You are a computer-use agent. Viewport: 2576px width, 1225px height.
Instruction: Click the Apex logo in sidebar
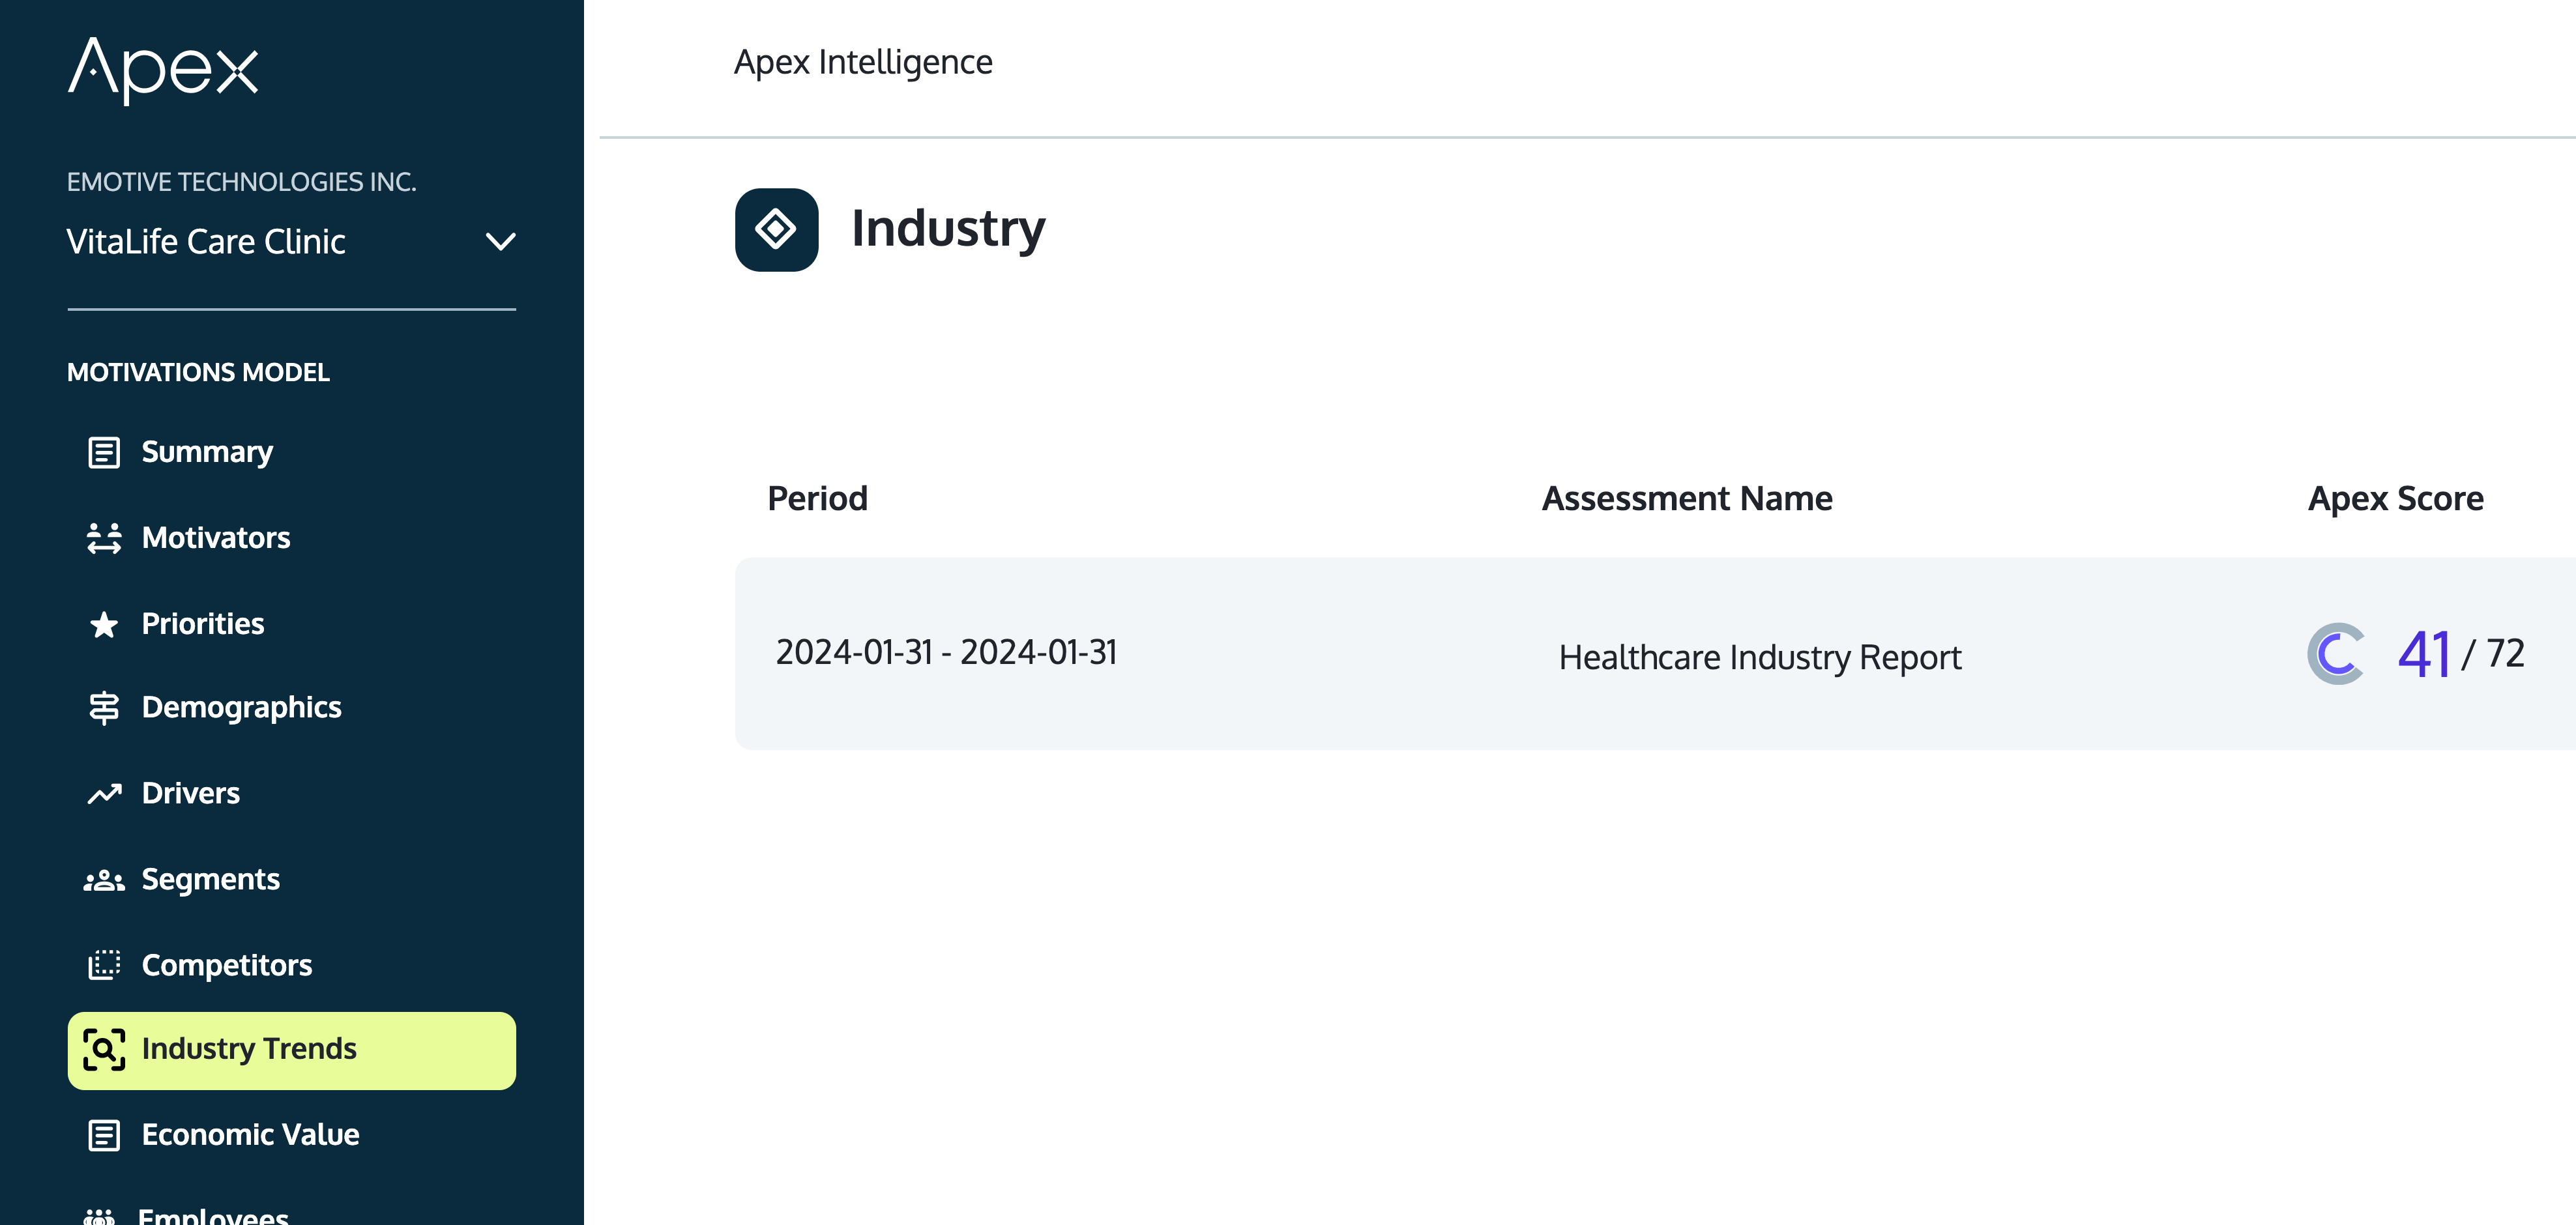point(163,70)
